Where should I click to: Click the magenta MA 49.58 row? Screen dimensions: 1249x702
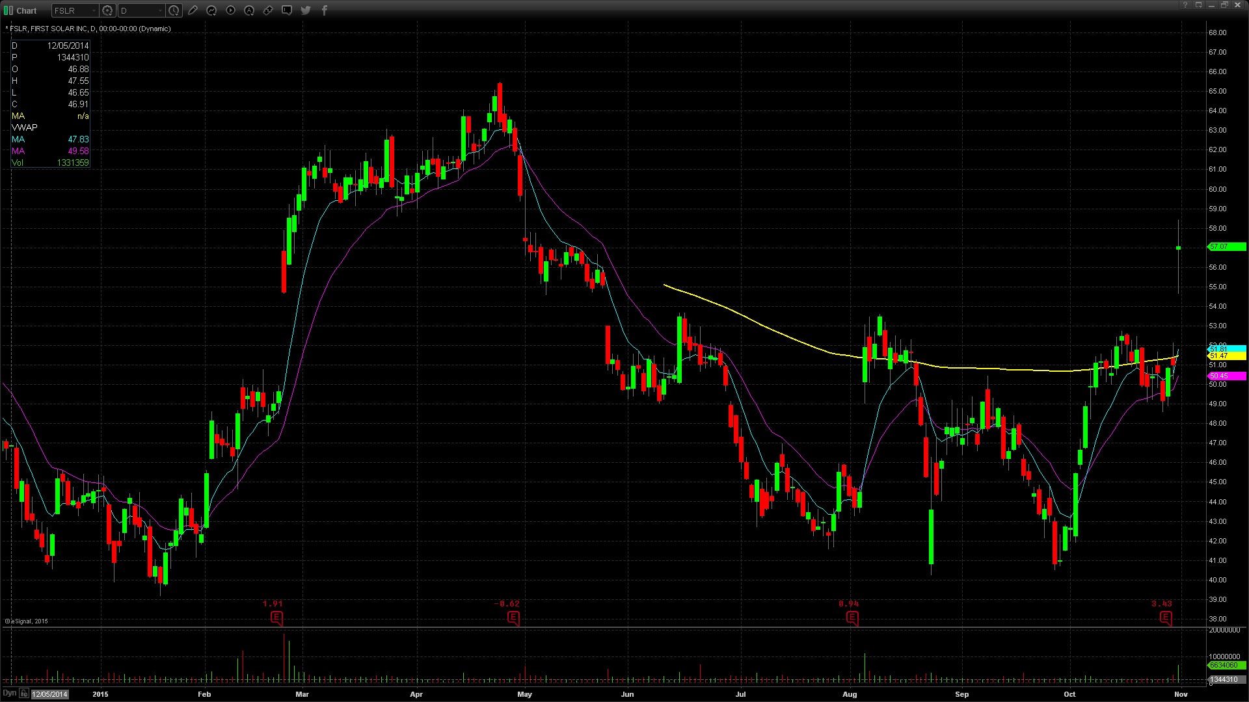tap(50, 151)
